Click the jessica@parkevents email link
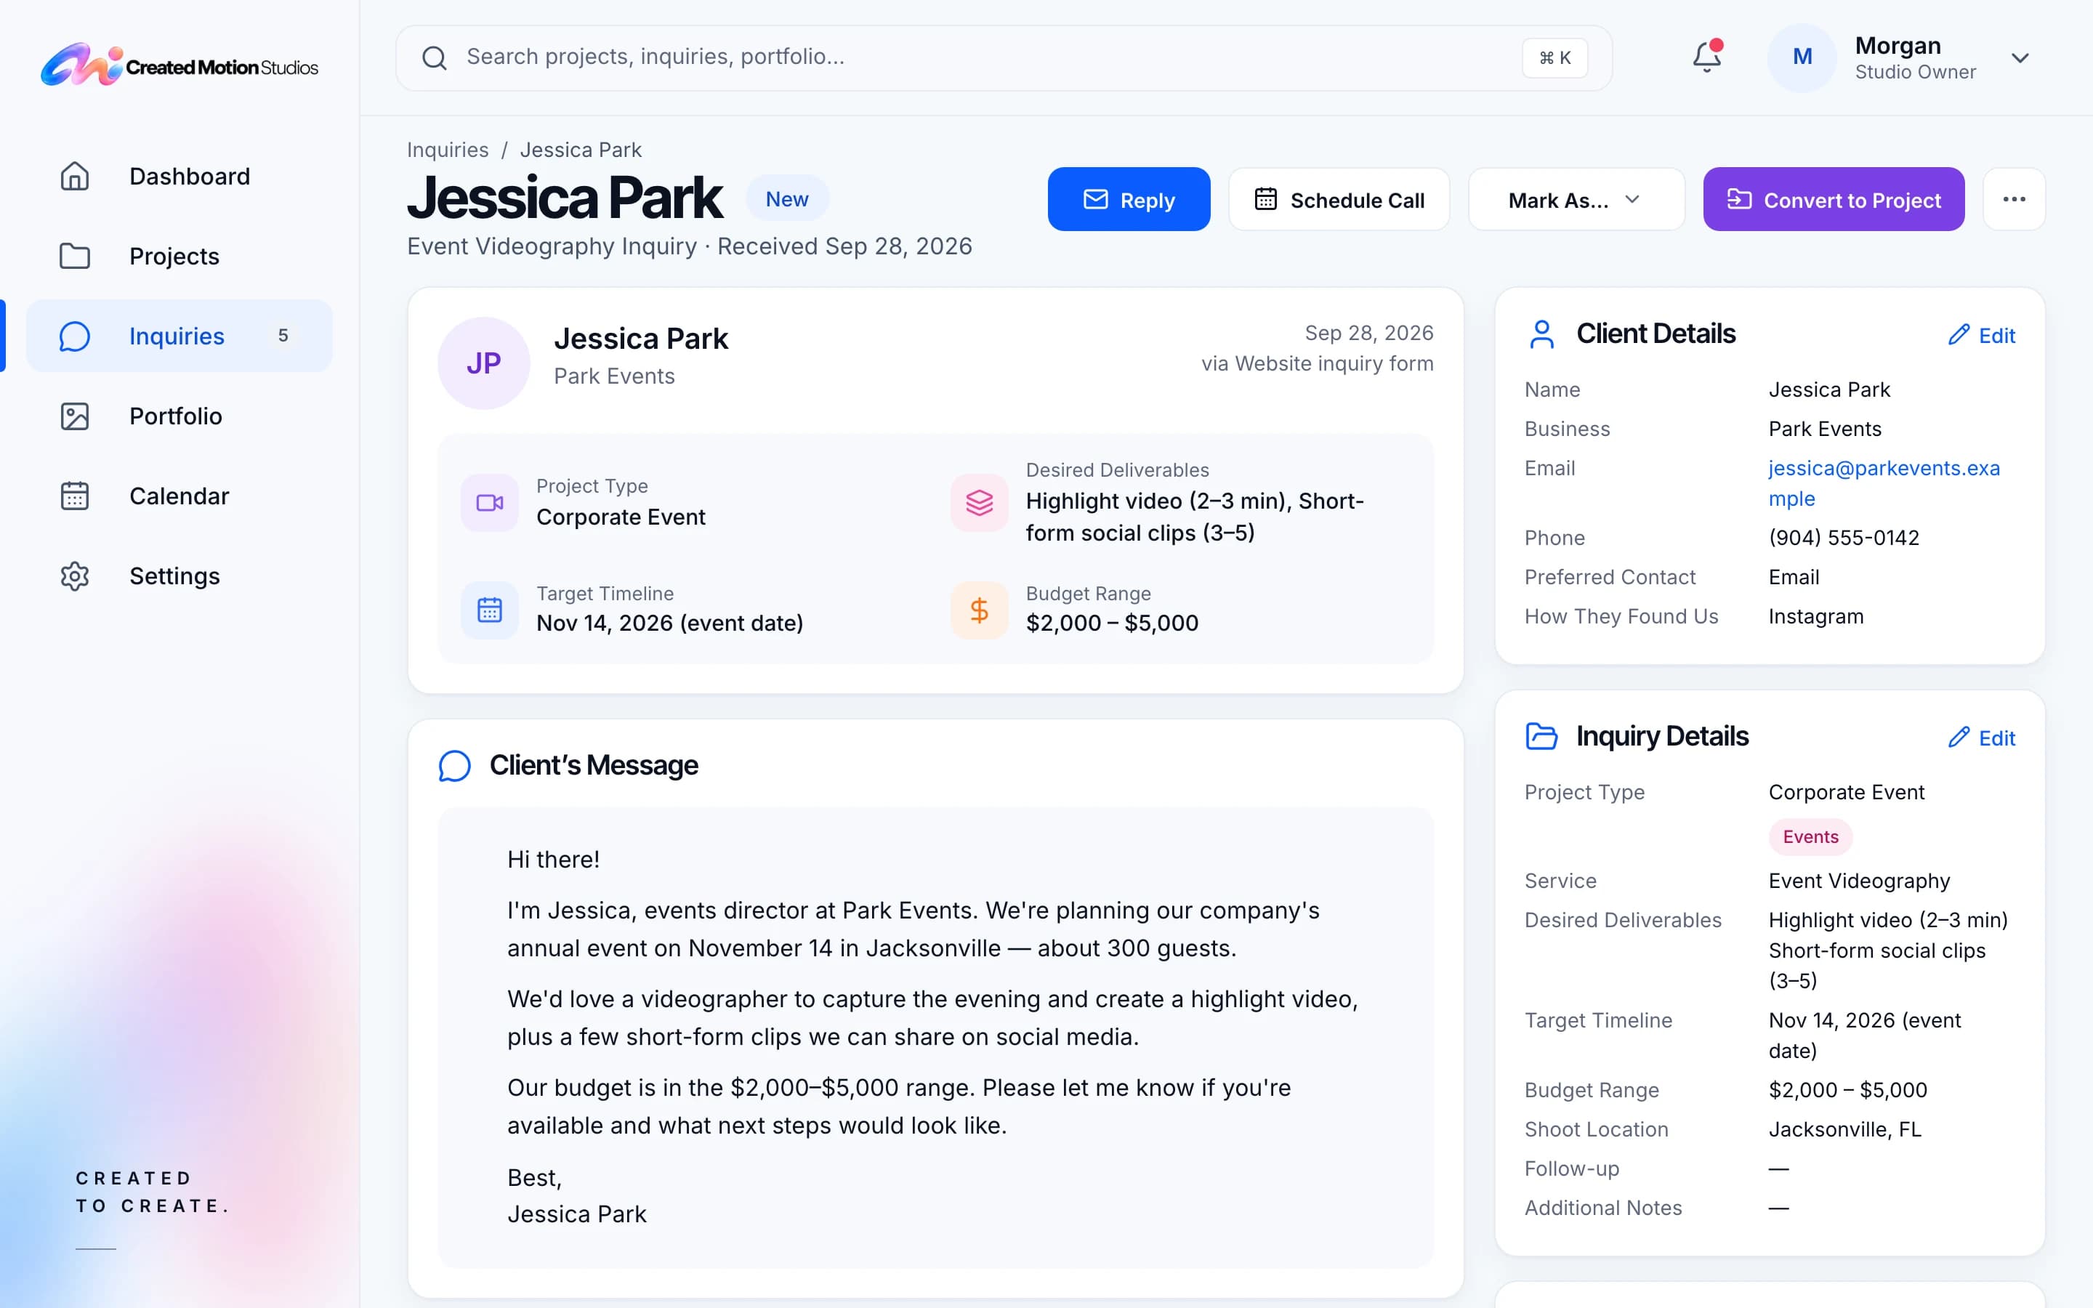Image resolution: width=2093 pixels, height=1308 pixels. tap(1884, 483)
